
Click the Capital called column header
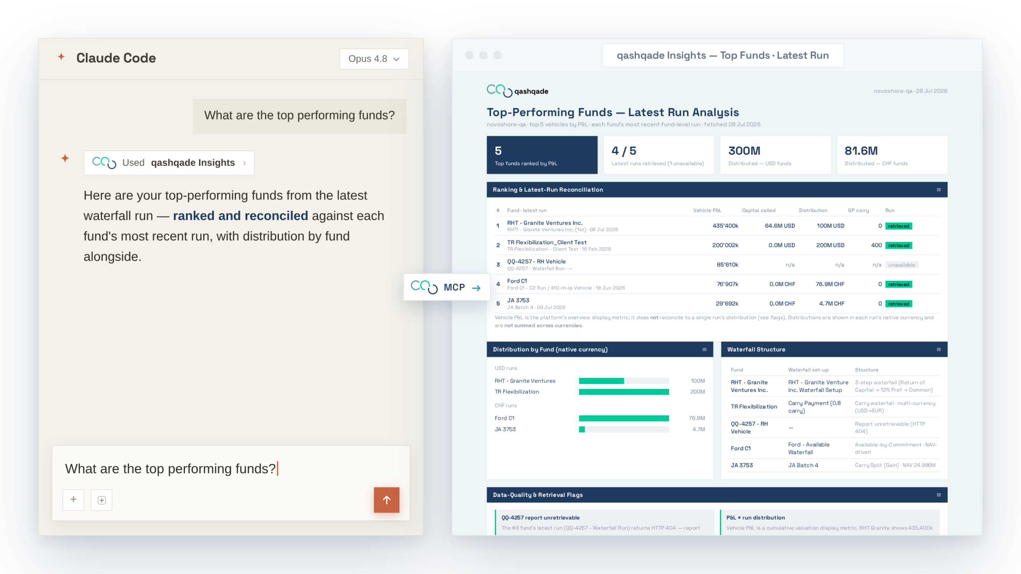[x=759, y=210]
